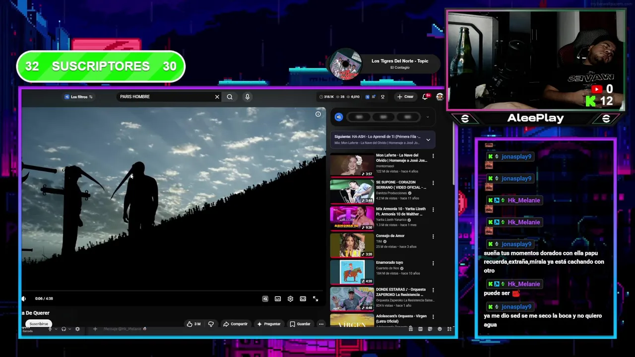Dislike the video
This screenshot has height=357, width=635.
tap(211, 324)
